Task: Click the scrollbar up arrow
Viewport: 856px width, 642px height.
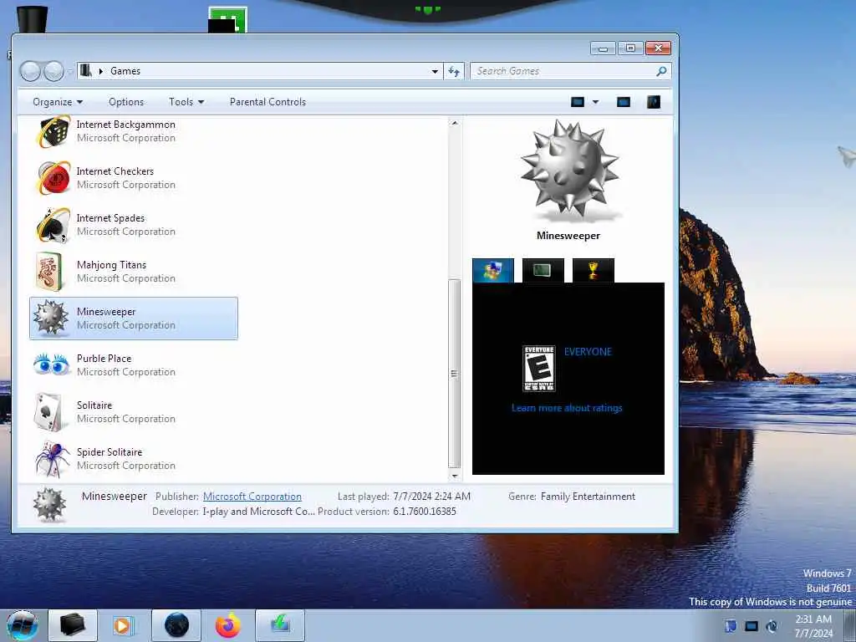Action: (454, 124)
